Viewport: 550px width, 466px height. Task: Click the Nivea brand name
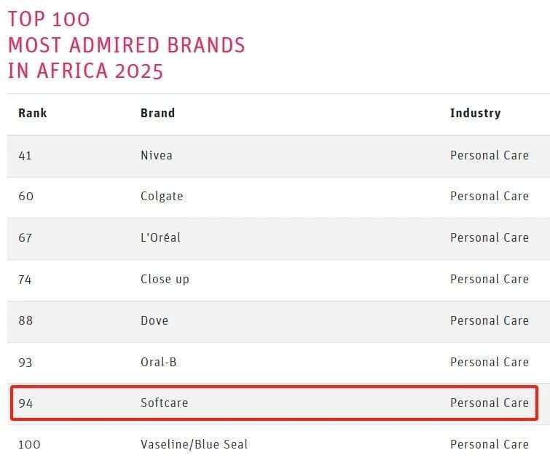156,155
